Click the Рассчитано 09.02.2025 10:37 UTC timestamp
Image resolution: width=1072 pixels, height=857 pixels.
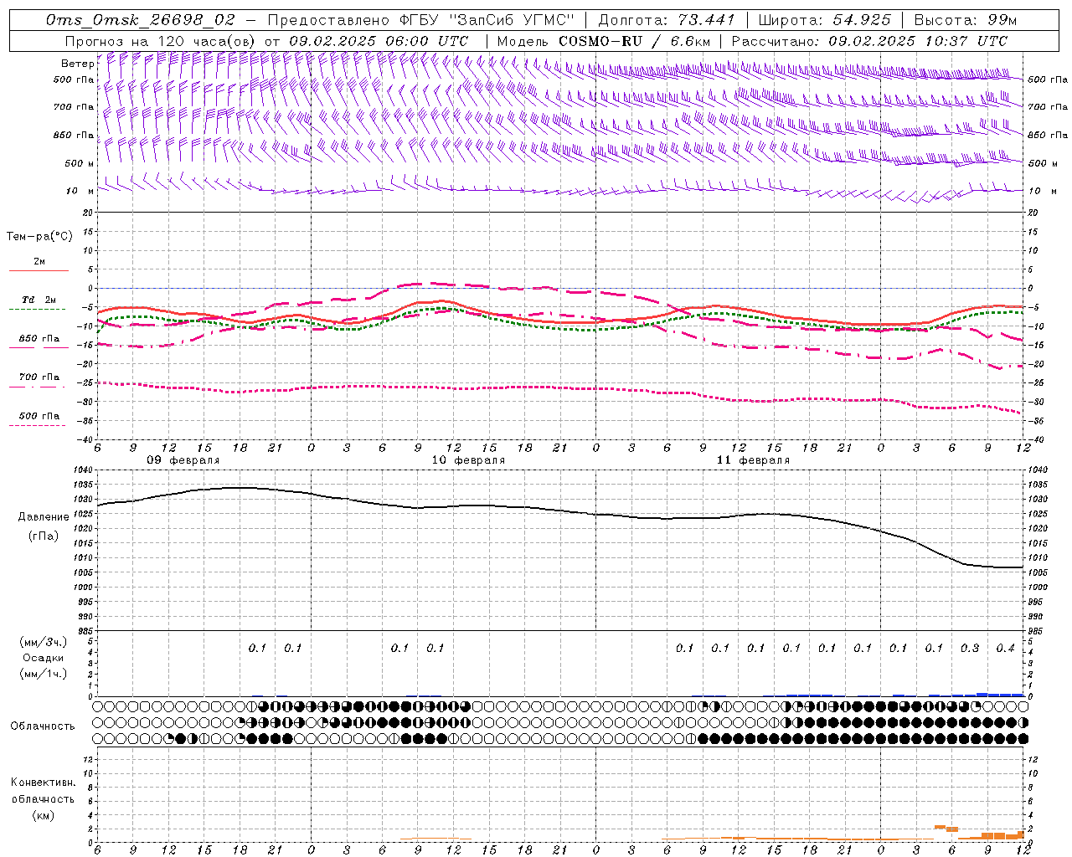[869, 41]
